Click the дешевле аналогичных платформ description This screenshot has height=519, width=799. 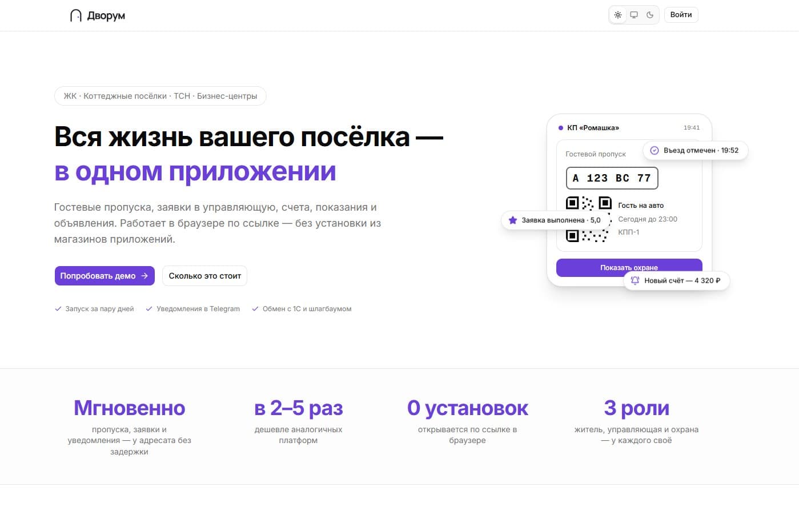pyautogui.click(x=298, y=435)
